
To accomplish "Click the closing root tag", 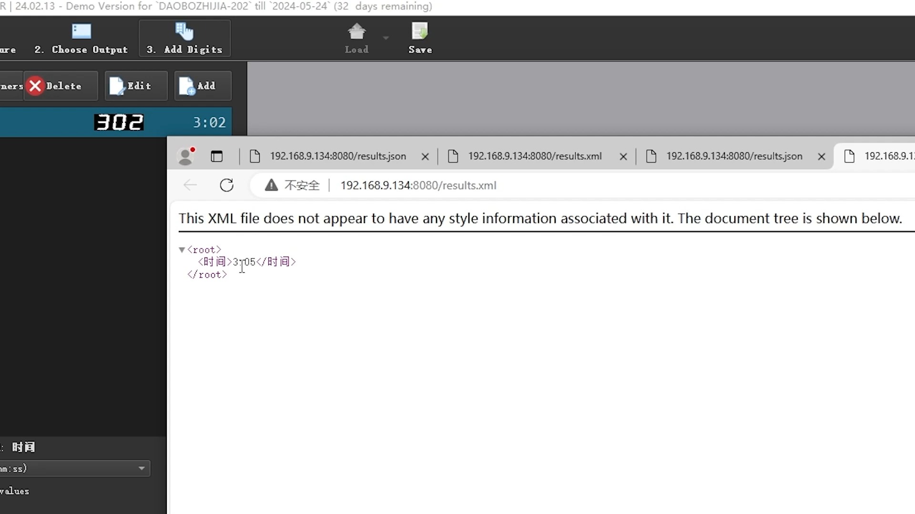I will click(x=207, y=275).
